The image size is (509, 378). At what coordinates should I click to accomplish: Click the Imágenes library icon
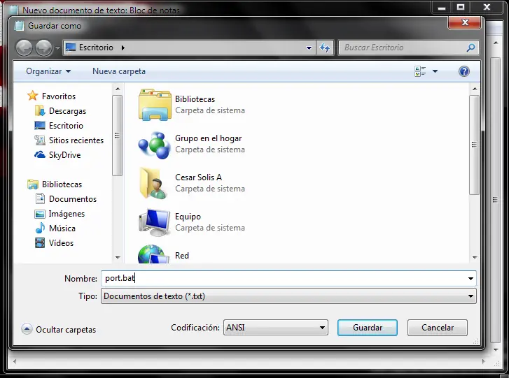coord(40,214)
